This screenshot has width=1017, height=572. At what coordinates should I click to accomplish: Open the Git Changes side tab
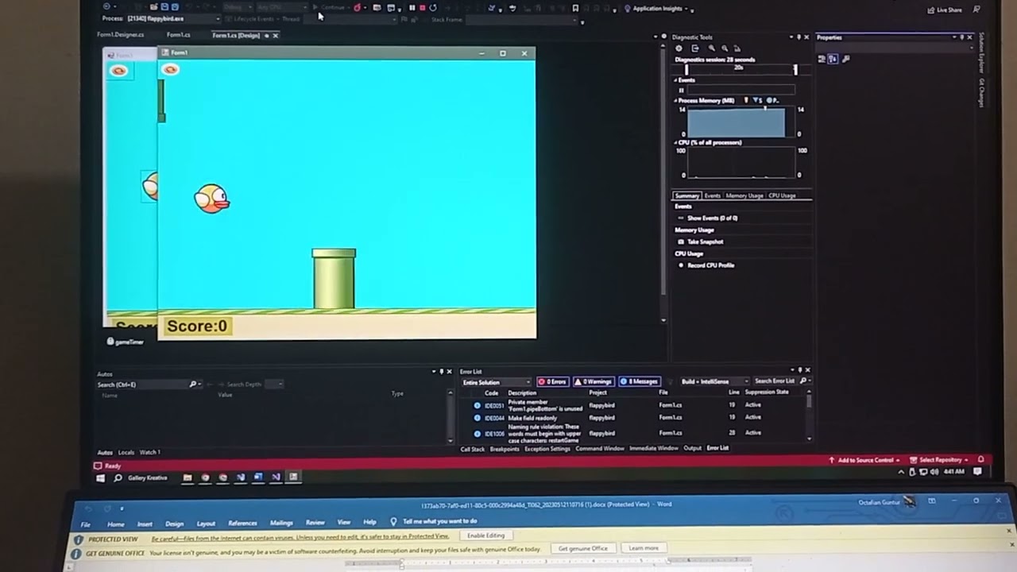click(x=982, y=92)
